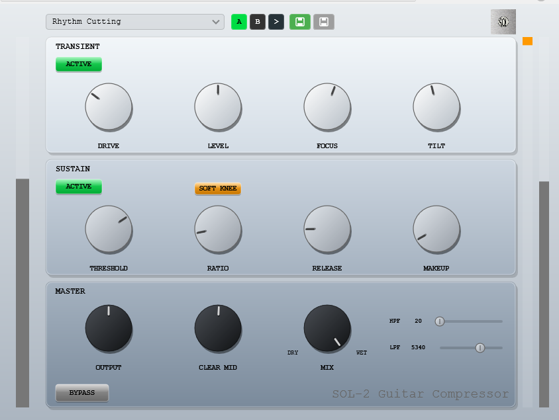Image resolution: width=559 pixels, height=420 pixels.
Task: Click the Master CLEAR MID knob
Action: (x=218, y=328)
